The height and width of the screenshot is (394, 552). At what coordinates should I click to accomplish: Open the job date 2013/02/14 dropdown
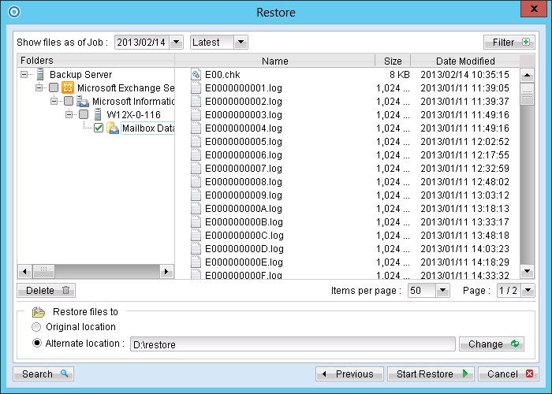coord(176,43)
